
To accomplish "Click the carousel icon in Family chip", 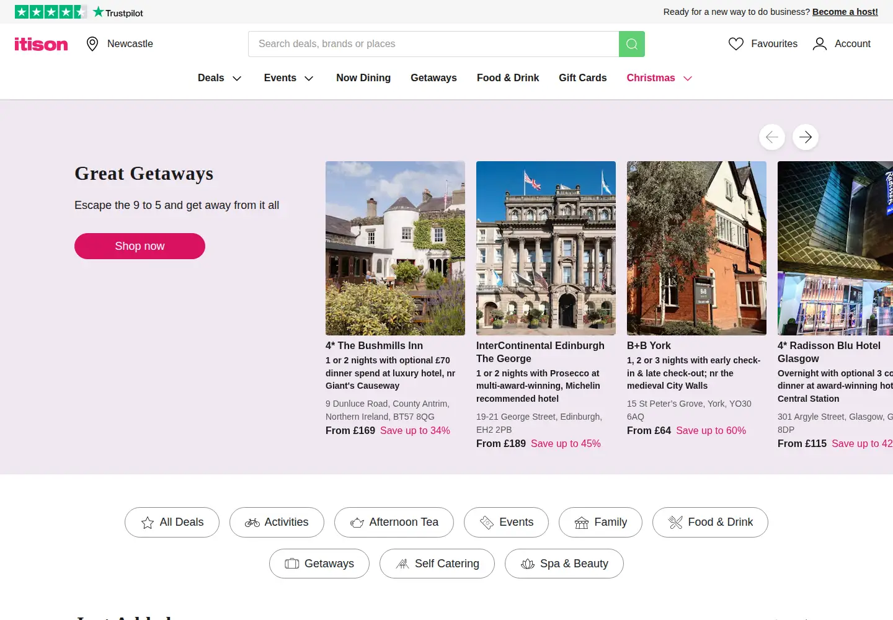I will pos(582,523).
